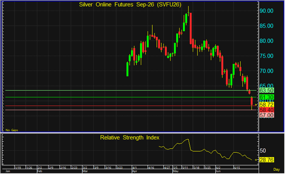Click the 70.00 price axis label
Viewport: 285px width, 174px height.
point(266,71)
